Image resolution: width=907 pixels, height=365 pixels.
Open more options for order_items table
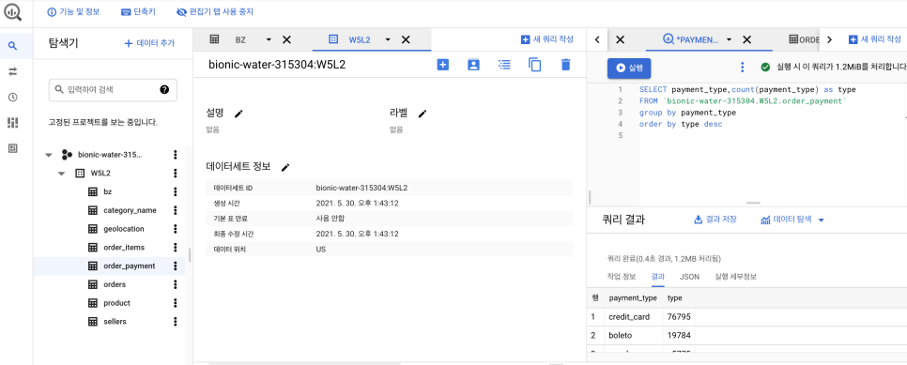point(176,247)
